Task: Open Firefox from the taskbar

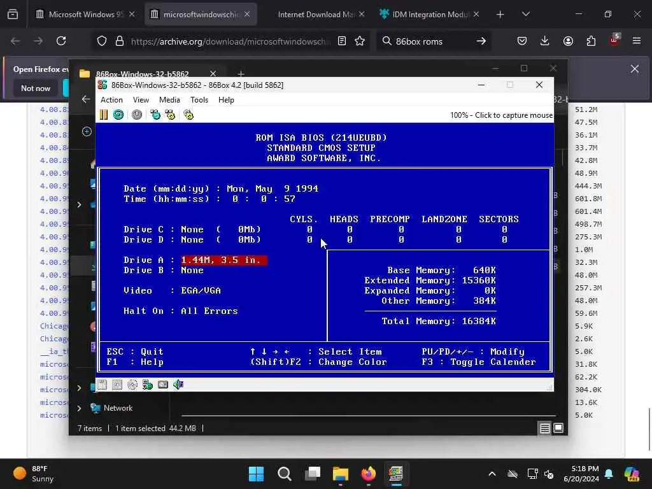Action: pos(368,474)
